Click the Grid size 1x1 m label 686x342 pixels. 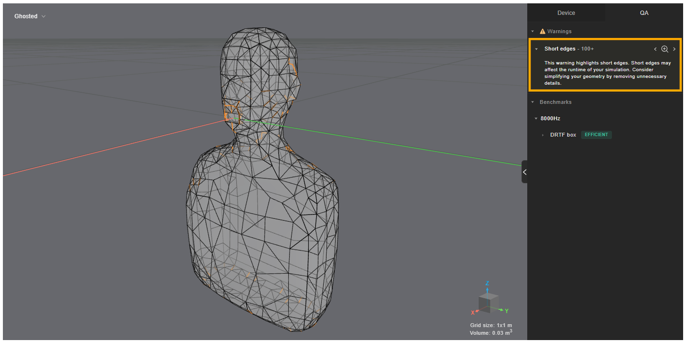[x=491, y=325]
